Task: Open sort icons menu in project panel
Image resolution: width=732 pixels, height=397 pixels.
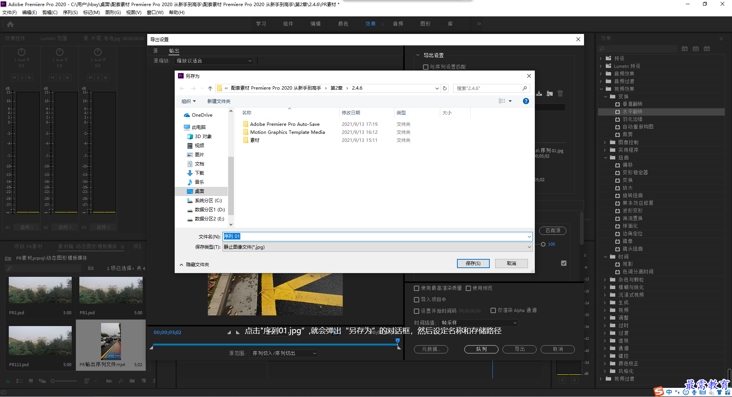Action: 87,381
